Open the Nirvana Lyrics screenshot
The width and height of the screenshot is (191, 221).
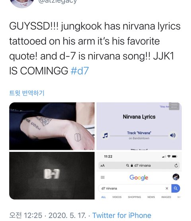[139, 126]
